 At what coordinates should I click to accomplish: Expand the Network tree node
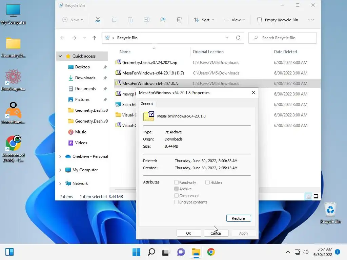[x=60, y=183]
